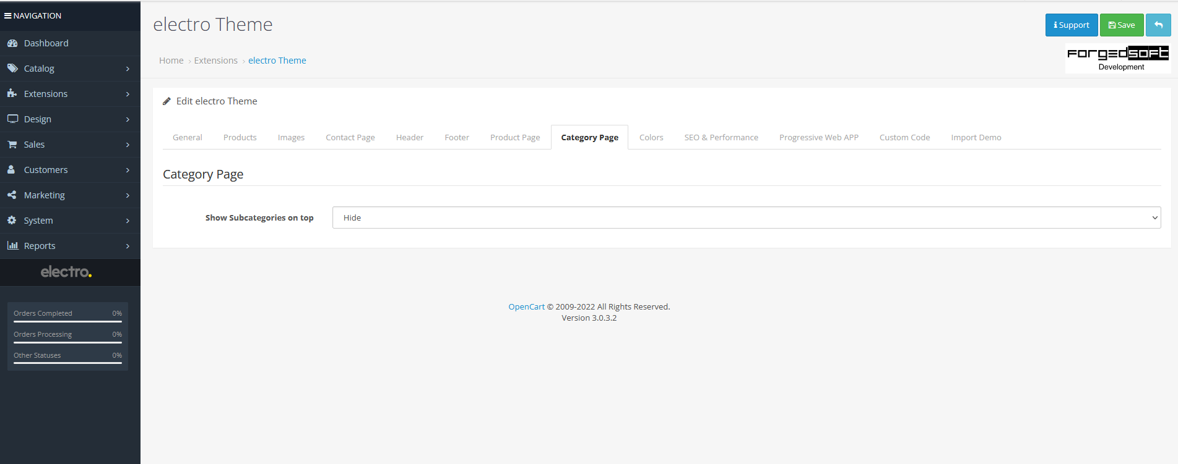
Task: Expand the Catalog menu chevron
Action: click(x=128, y=69)
